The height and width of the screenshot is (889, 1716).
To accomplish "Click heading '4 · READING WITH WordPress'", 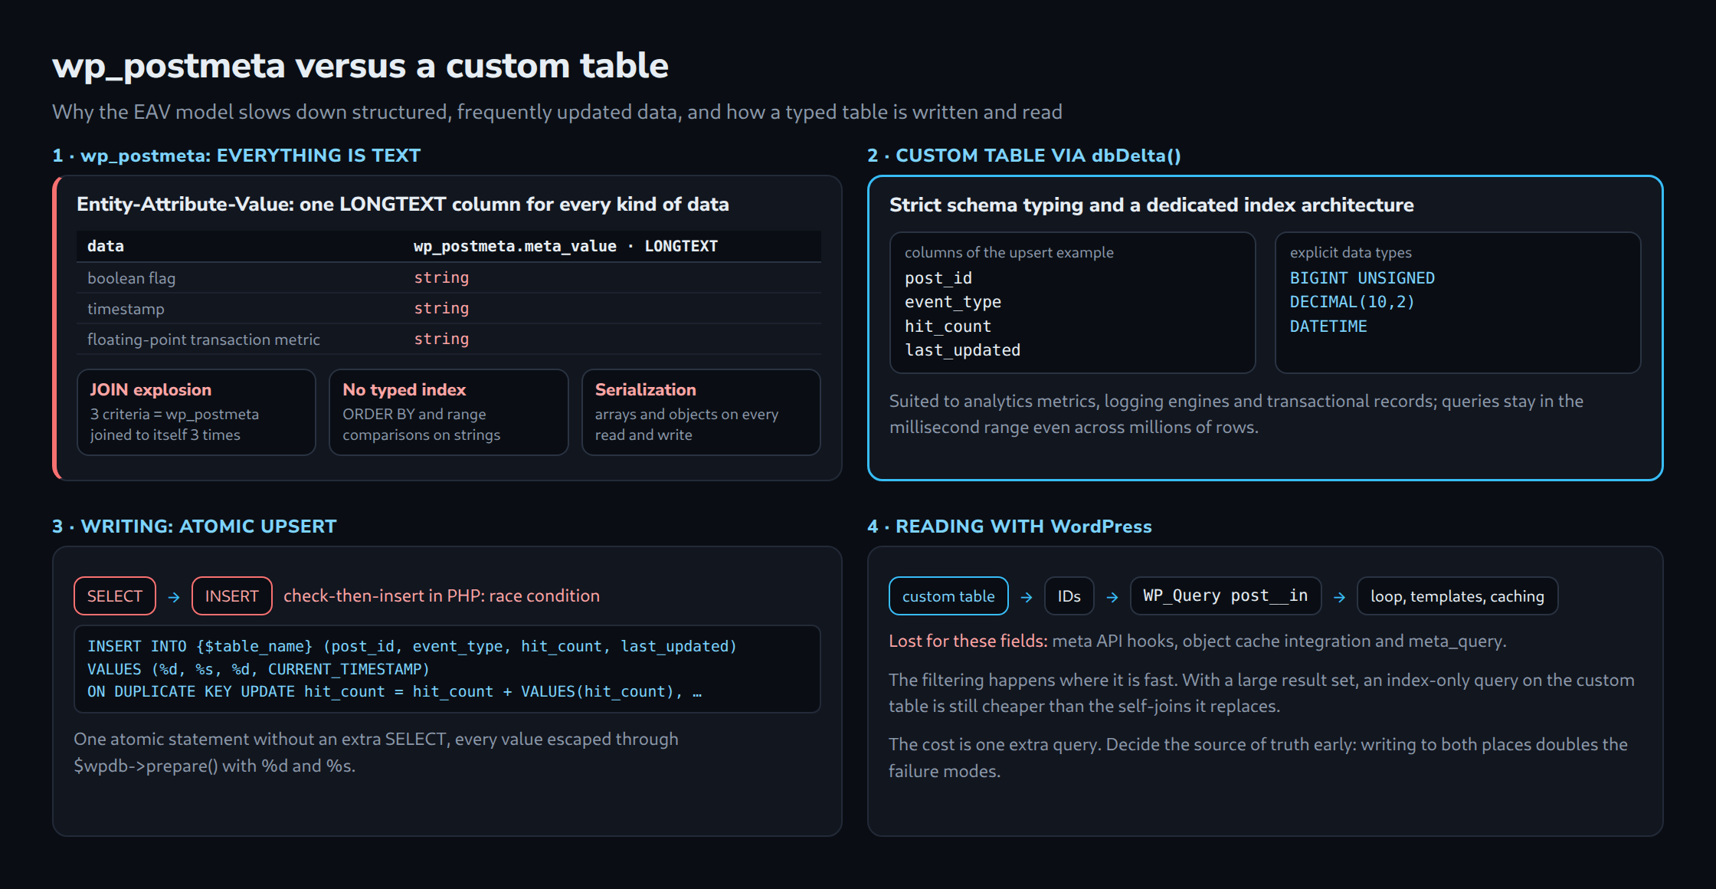I will click(x=1010, y=527).
